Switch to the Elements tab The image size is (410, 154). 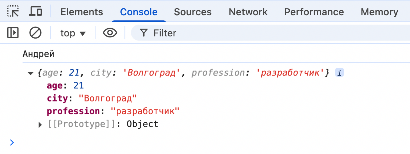82,12
